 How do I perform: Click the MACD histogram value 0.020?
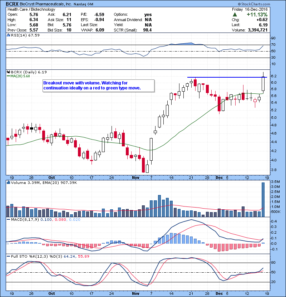[75, 220]
